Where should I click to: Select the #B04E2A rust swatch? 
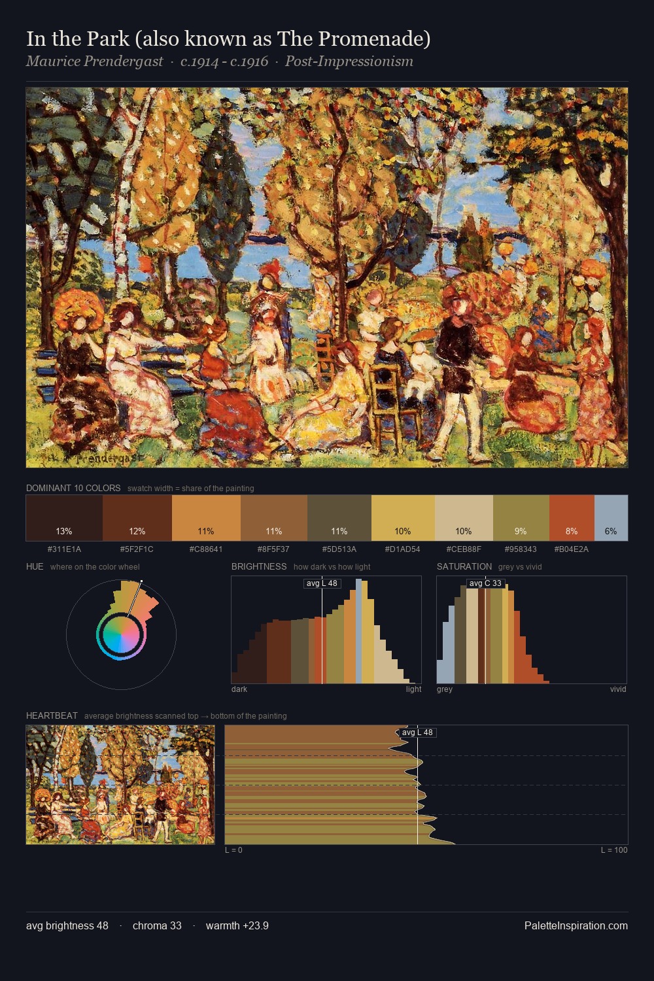coord(572,518)
